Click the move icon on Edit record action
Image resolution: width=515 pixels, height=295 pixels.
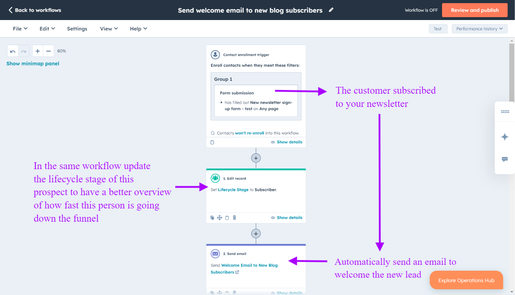click(220, 217)
